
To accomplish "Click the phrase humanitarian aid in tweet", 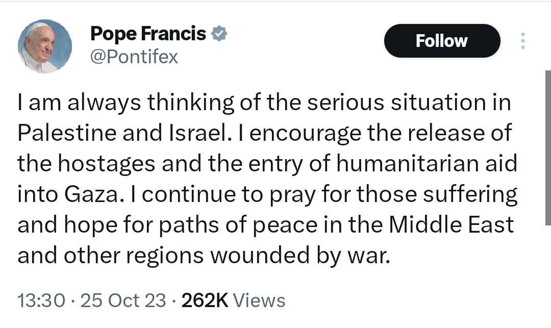I will click(x=427, y=164).
